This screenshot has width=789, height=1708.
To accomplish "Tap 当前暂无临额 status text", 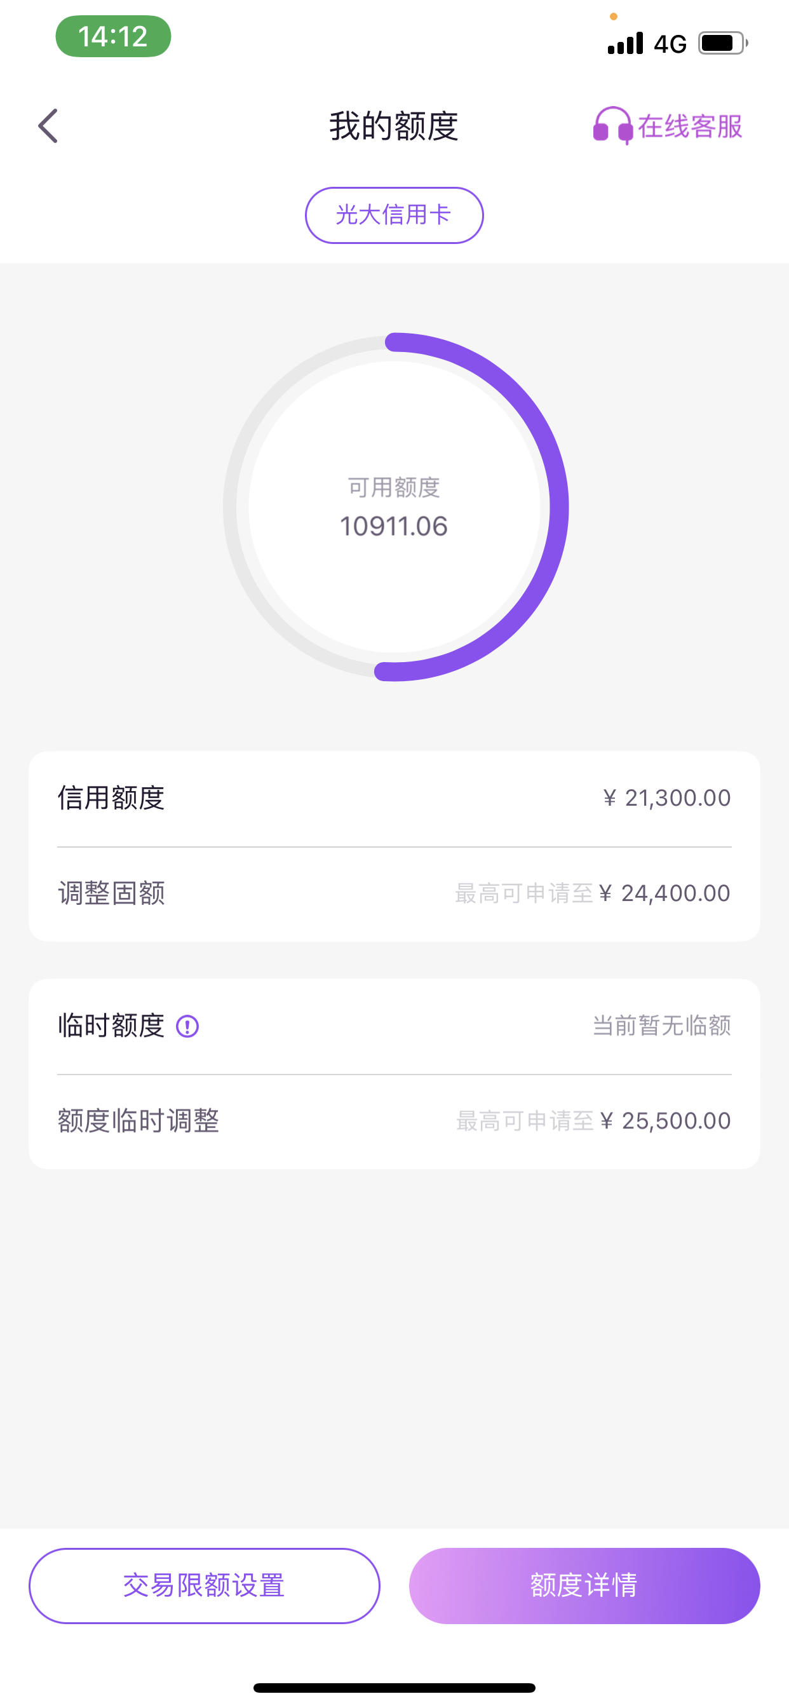I will tap(662, 1026).
